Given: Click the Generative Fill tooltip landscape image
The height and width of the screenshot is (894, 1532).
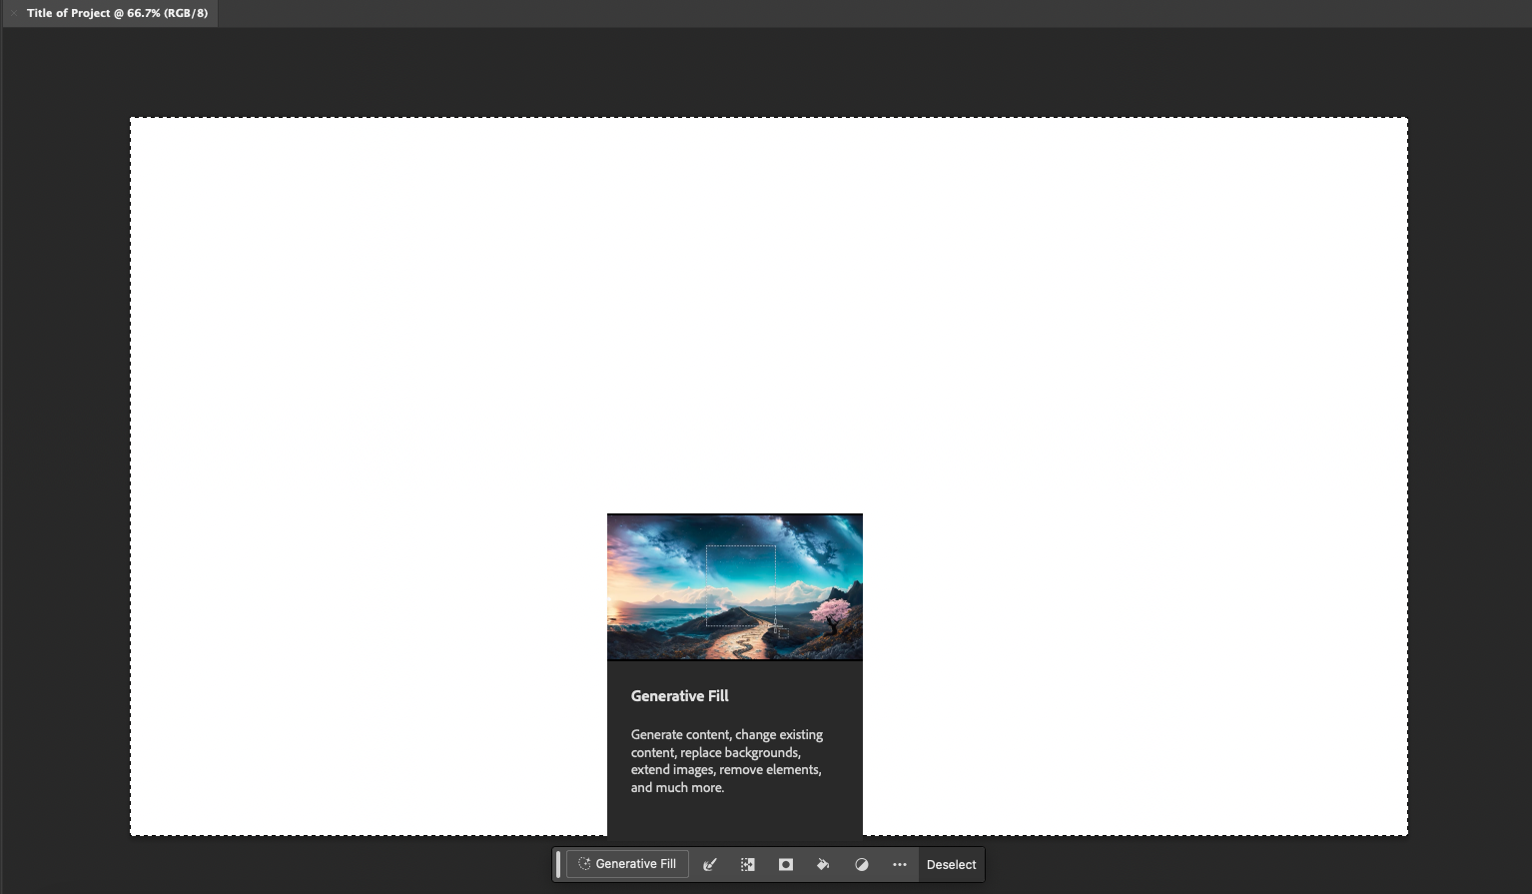Looking at the screenshot, I should 735,587.
